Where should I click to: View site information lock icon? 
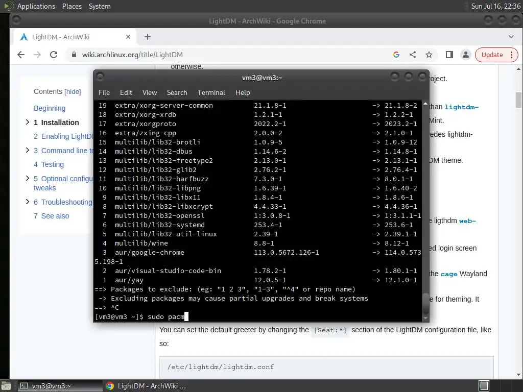[74, 55]
